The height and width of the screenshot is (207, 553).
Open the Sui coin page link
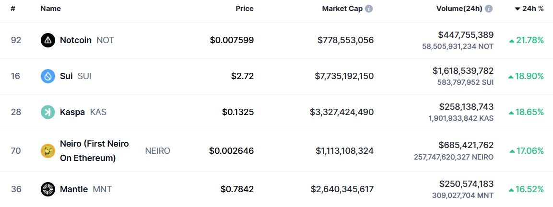(x=66, y=76)
